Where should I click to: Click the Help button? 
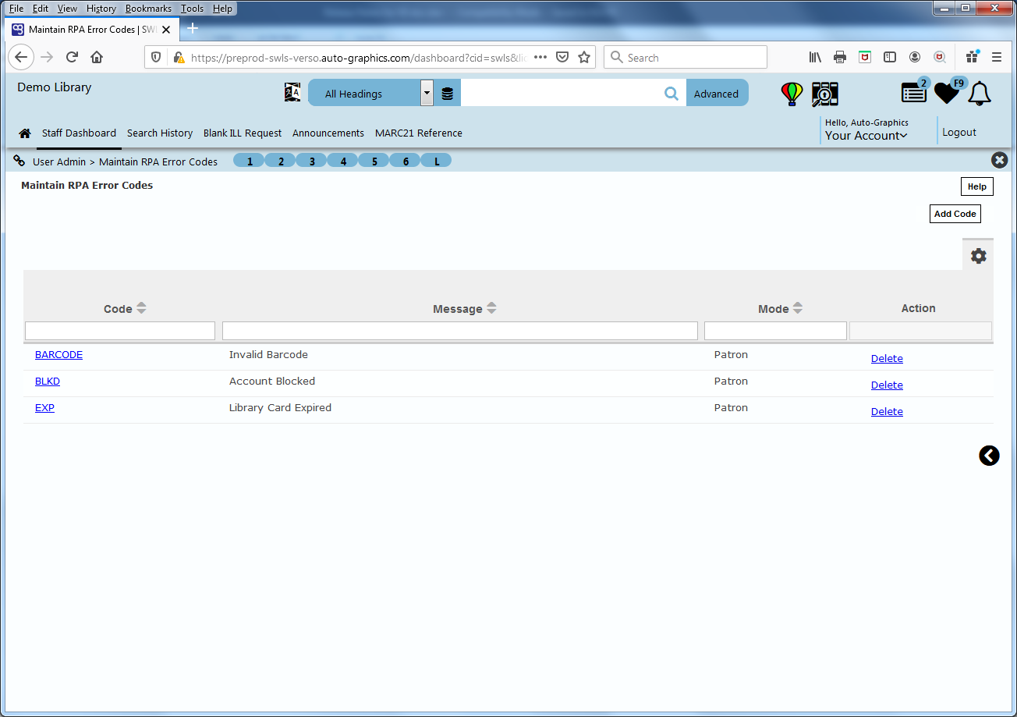976,186
